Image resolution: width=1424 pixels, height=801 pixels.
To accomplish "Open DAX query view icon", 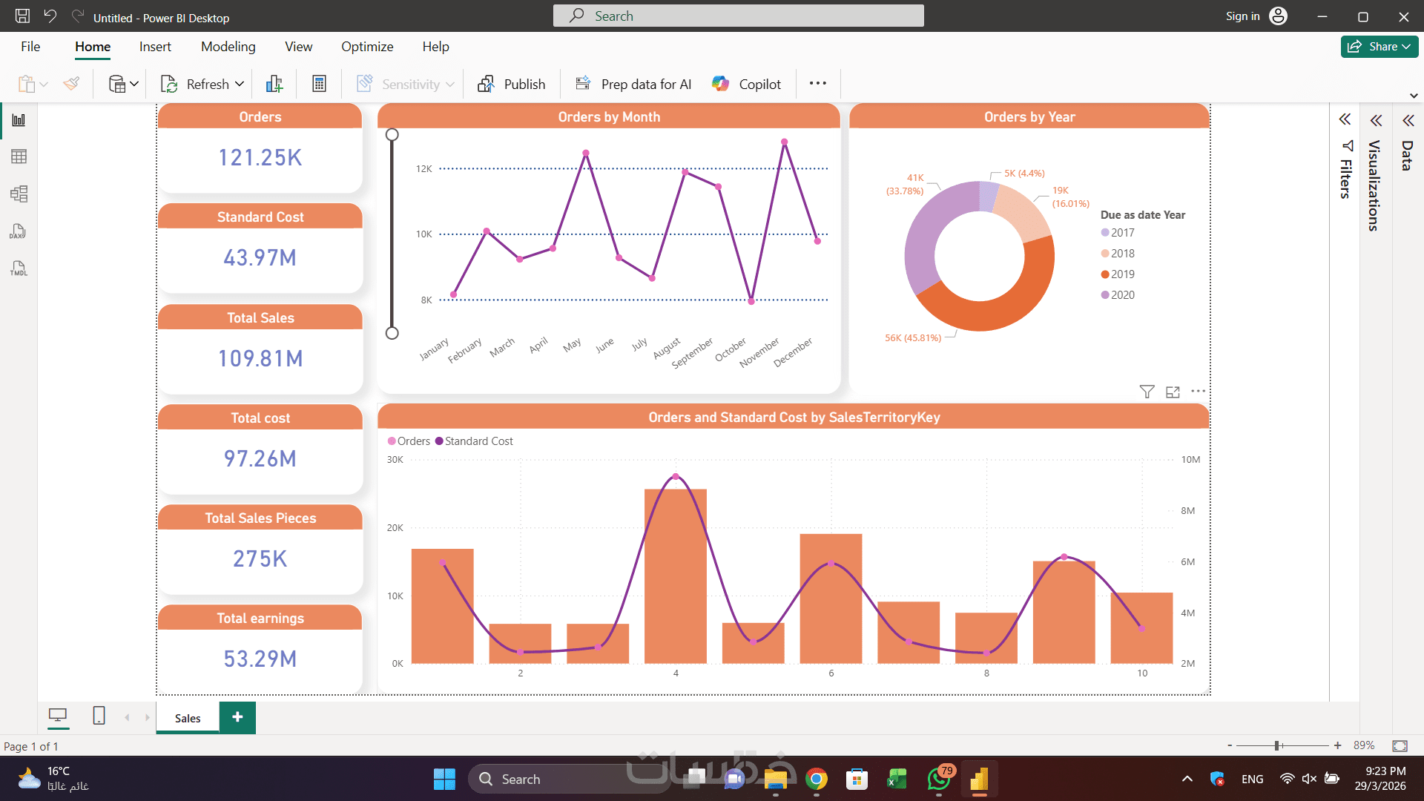I will click(19, 231).
